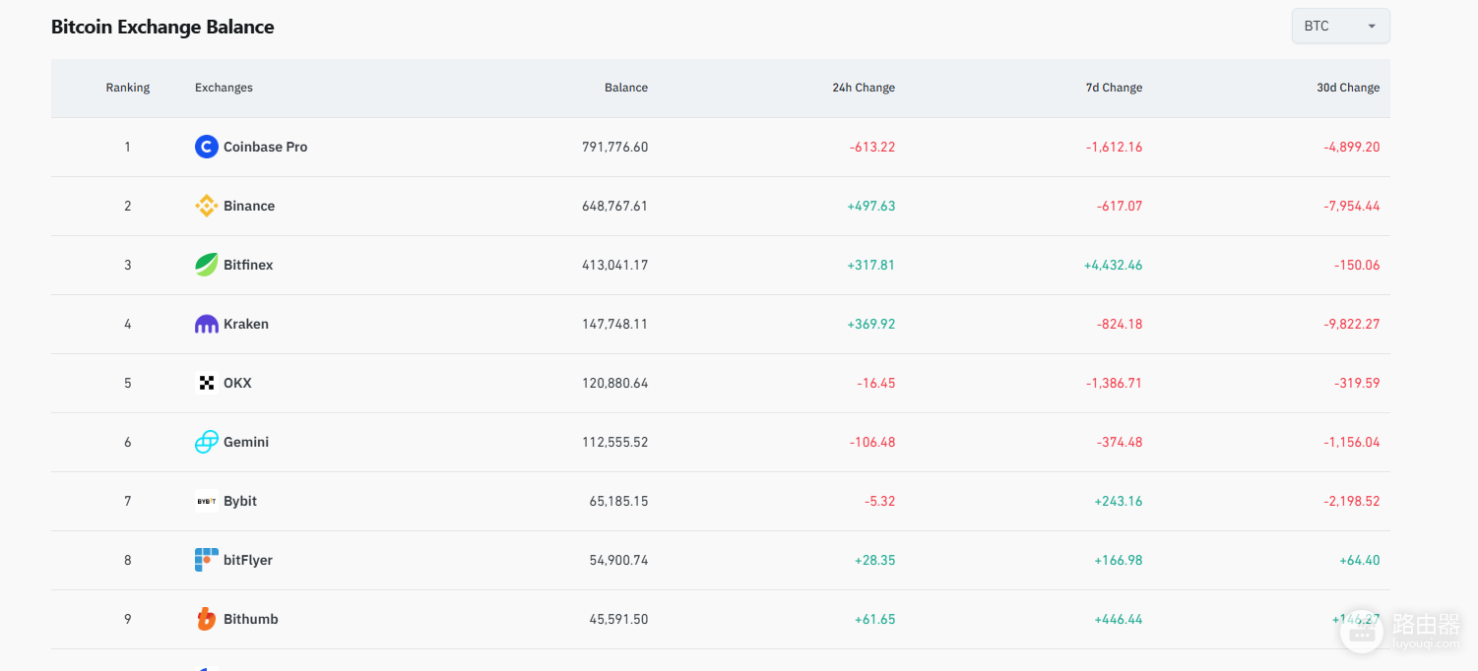Select Gemini balance 112,555.52
This screenshot has height=671, width=1478.
tap(615, 442)
